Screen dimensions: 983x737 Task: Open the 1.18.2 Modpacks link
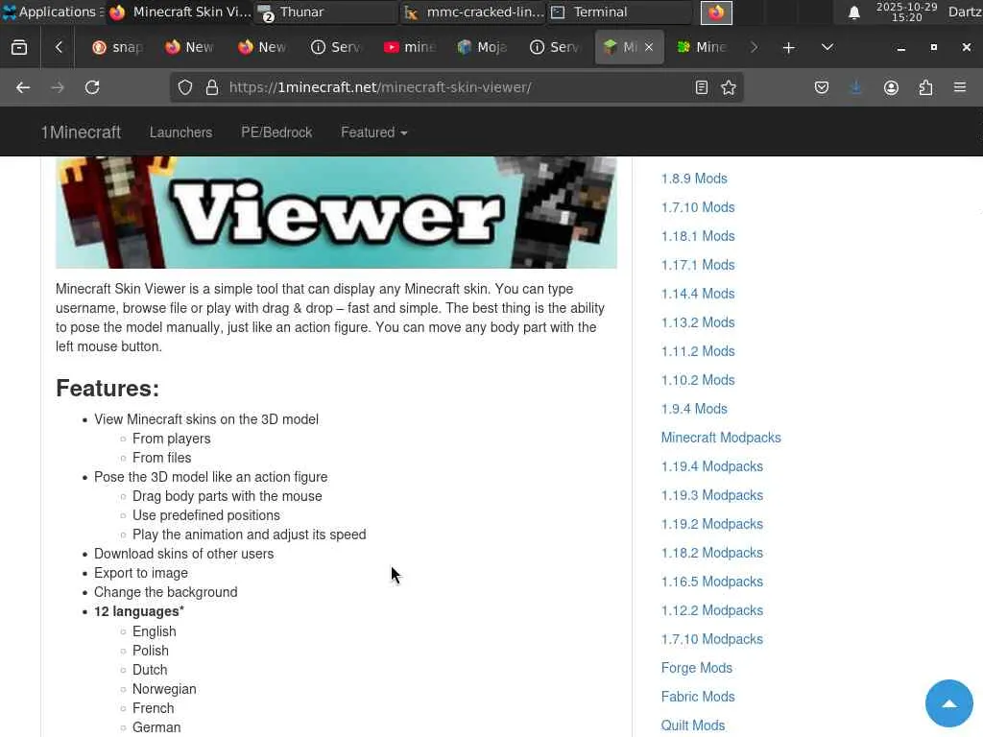click(712, 554)
